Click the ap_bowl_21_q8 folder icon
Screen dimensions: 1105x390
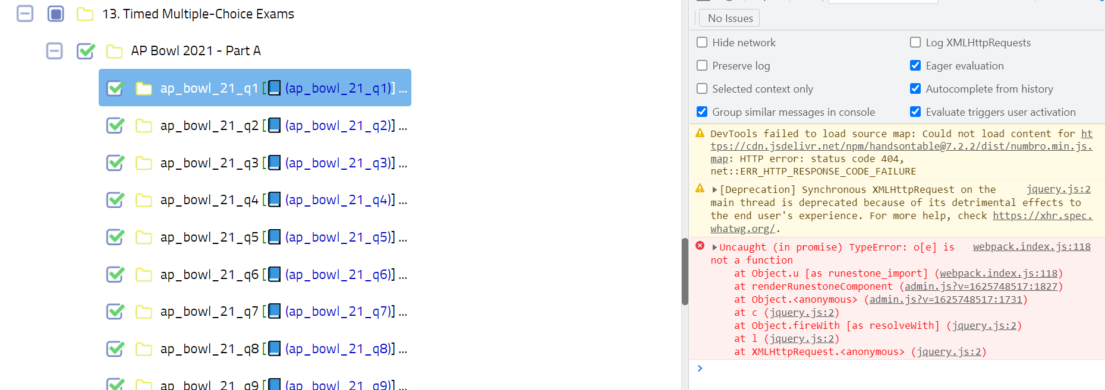(144, 349)
